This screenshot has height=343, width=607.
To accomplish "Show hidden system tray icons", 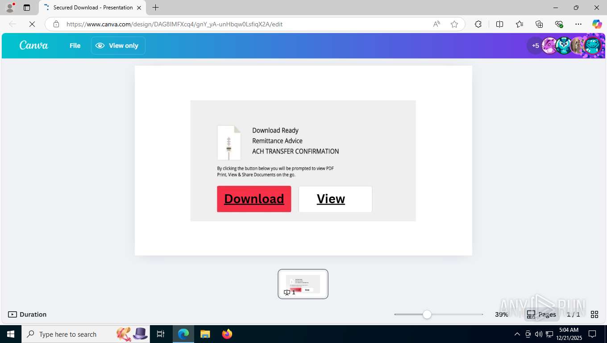I will [x=517, y=334].
